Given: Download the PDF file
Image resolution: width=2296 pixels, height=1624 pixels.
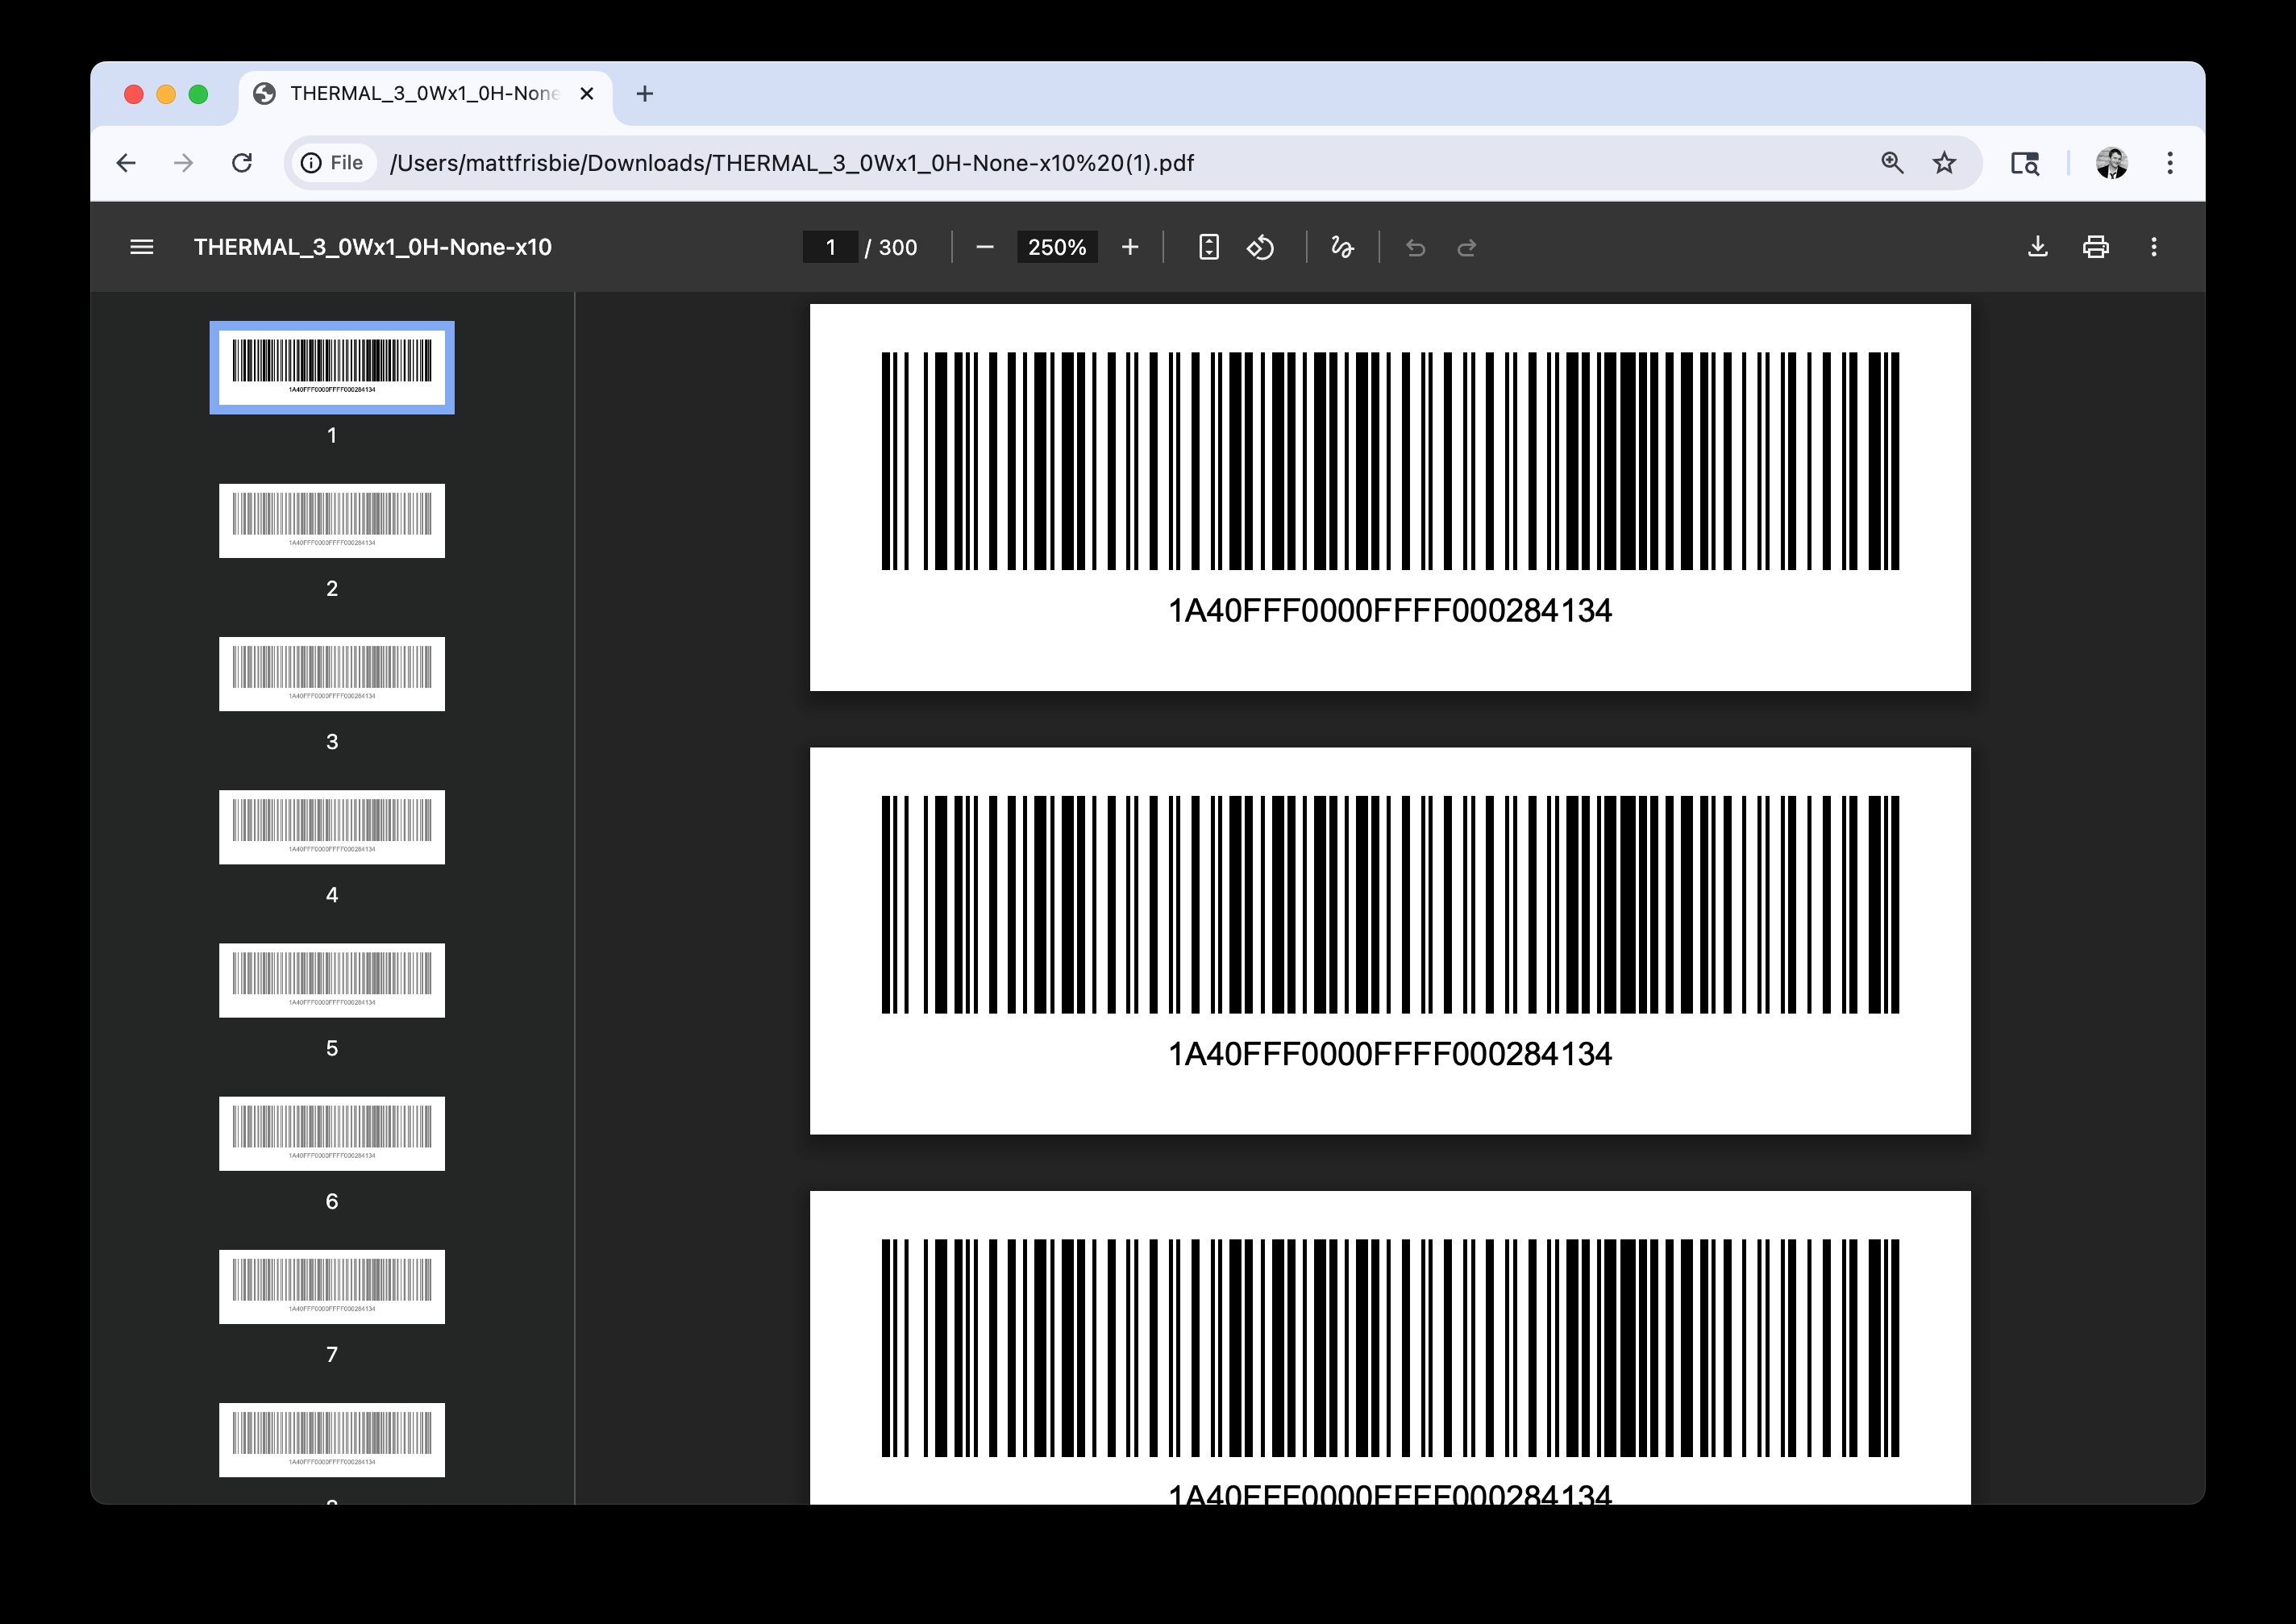Looking at the screenshot, I should (2037, 247).
